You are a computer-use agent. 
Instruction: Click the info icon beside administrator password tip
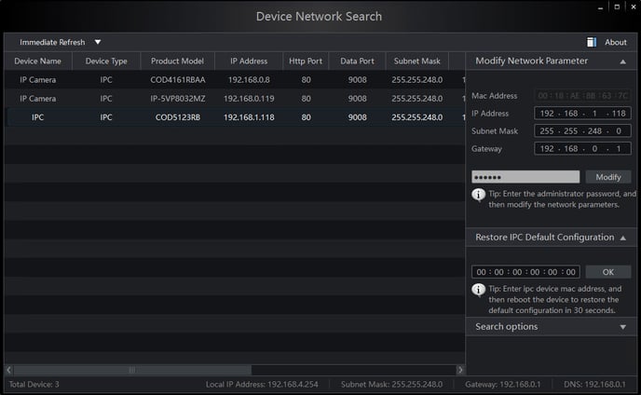478,195
